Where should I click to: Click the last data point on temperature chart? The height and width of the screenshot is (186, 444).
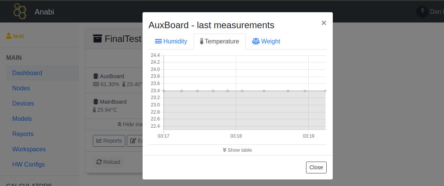click(325, 91)
